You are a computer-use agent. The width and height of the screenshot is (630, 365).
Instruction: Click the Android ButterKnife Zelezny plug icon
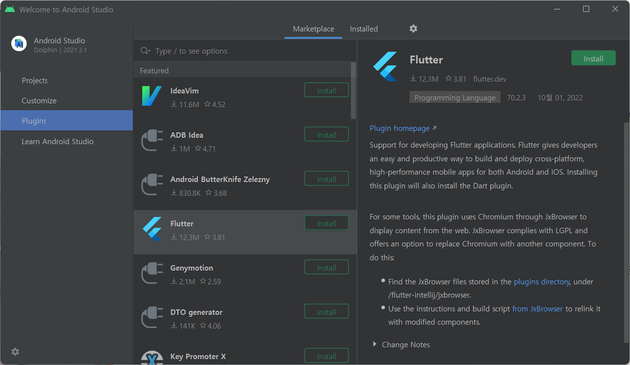(x=152, y=184)
